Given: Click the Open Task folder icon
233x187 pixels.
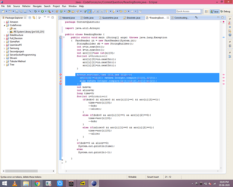Looking at the screenshot, I should coord(73,11).
